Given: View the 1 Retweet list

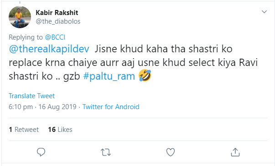Looking at the screenshot, I should point(24,130).
